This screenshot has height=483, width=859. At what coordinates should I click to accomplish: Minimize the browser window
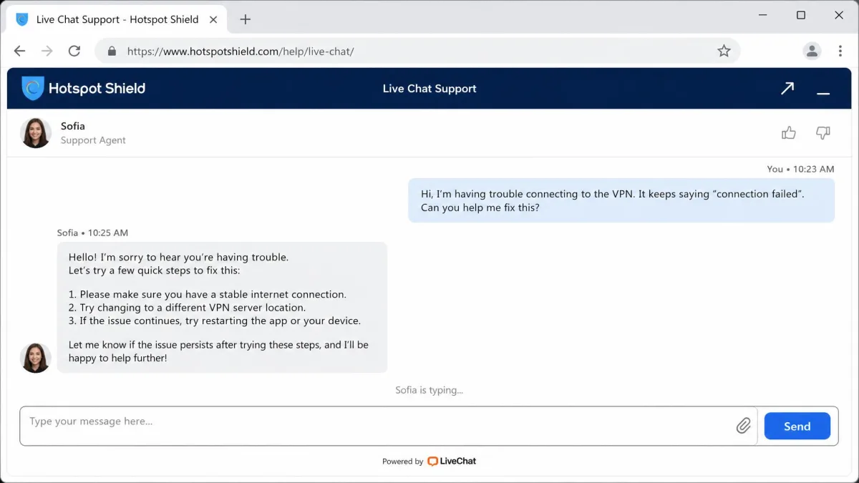coord(763,16)
